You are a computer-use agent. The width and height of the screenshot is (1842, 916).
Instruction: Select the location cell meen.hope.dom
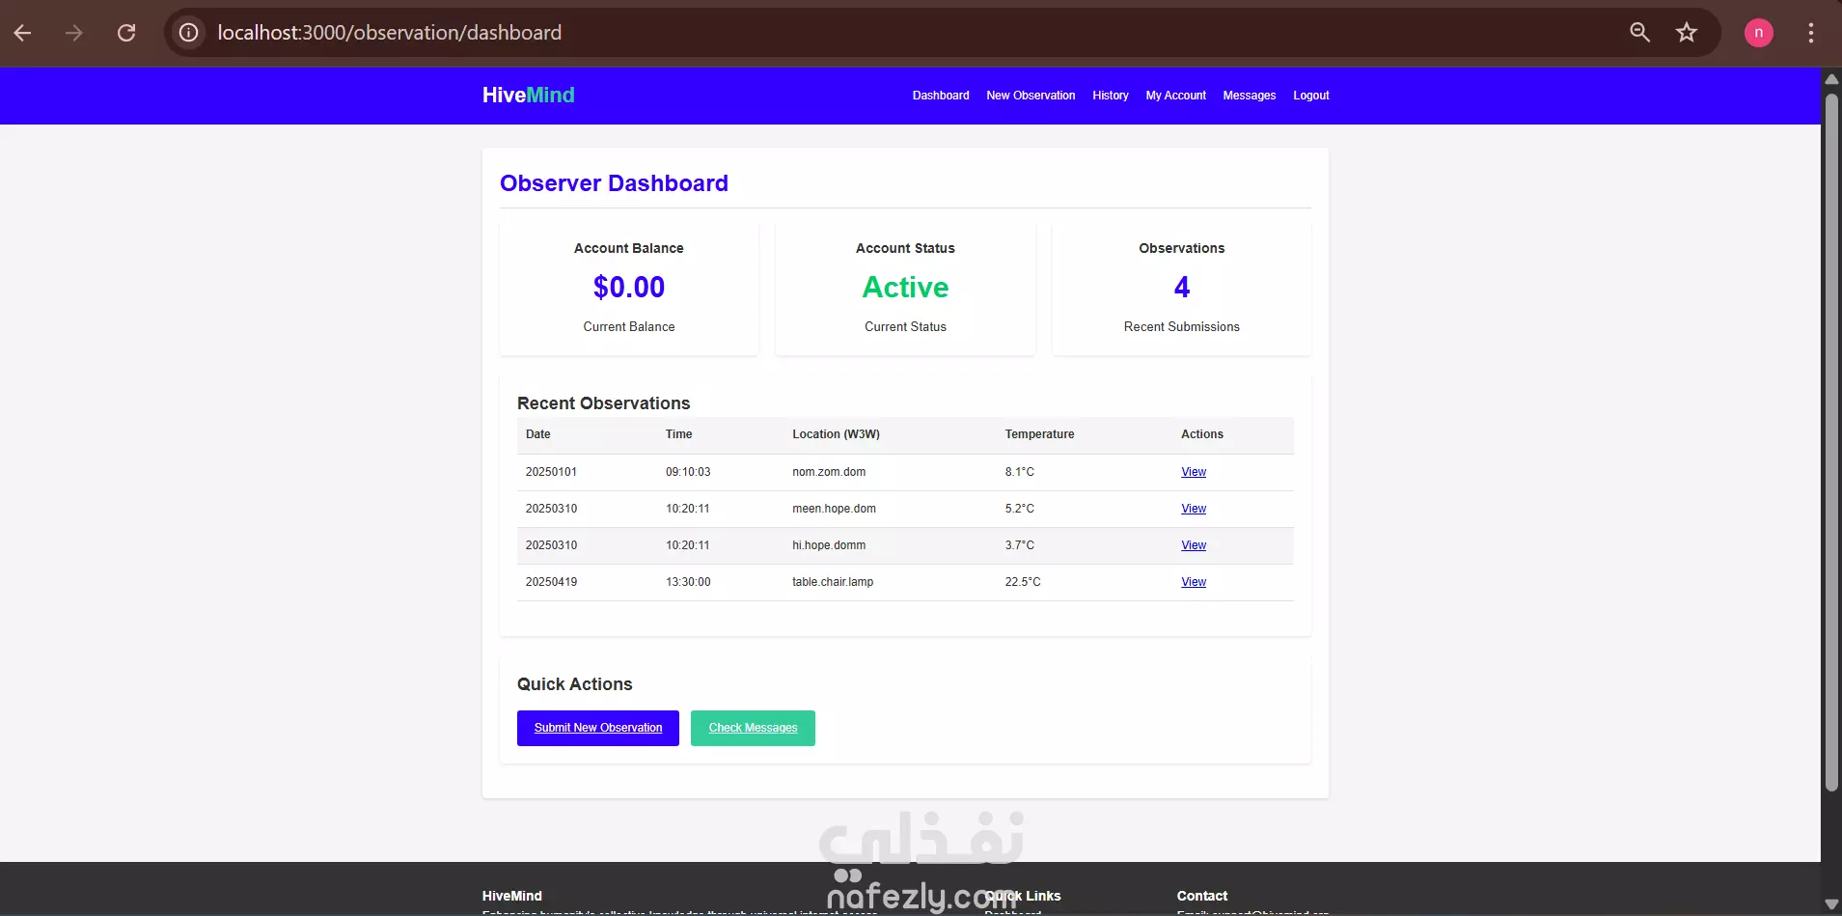pos(835,509)
